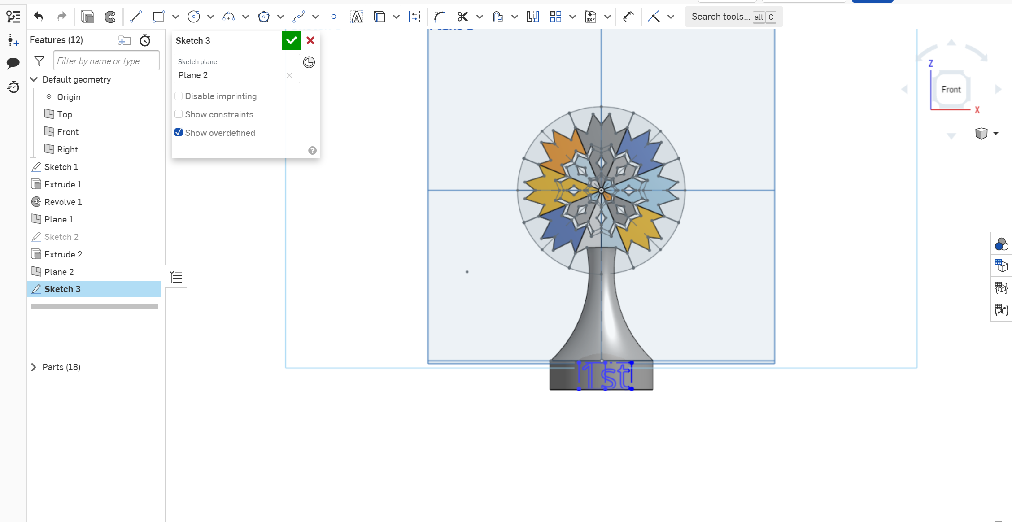The width and height of the screenshot is (1012, 522).
Task: Open the rectangle tool dropdown
Action: (x=175, y=17)
